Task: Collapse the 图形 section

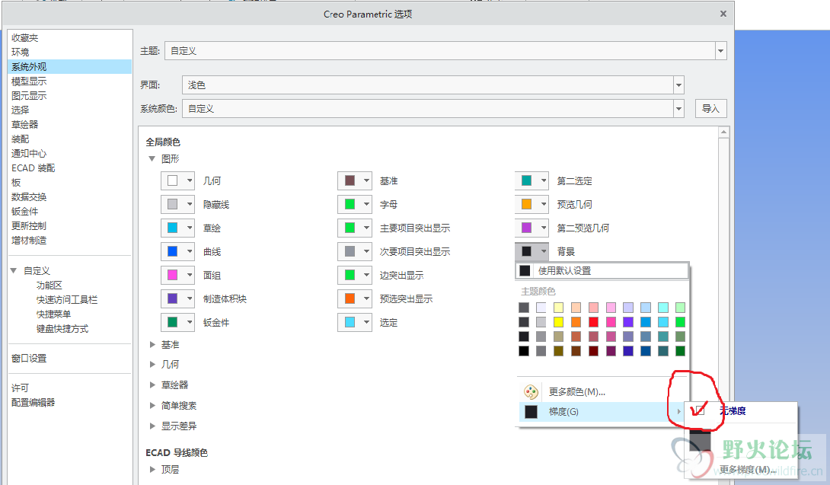Action: [152, 158]
